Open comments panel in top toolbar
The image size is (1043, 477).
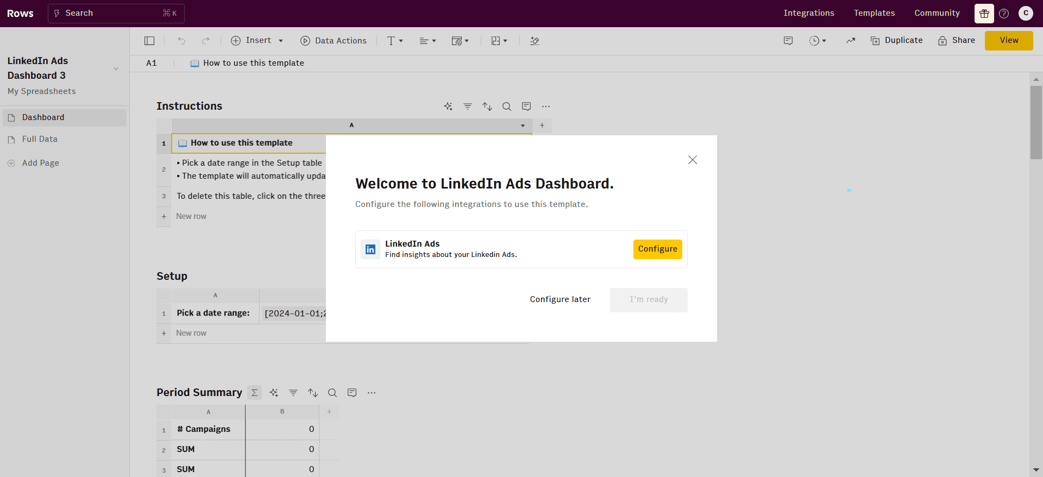click(788, 41)
